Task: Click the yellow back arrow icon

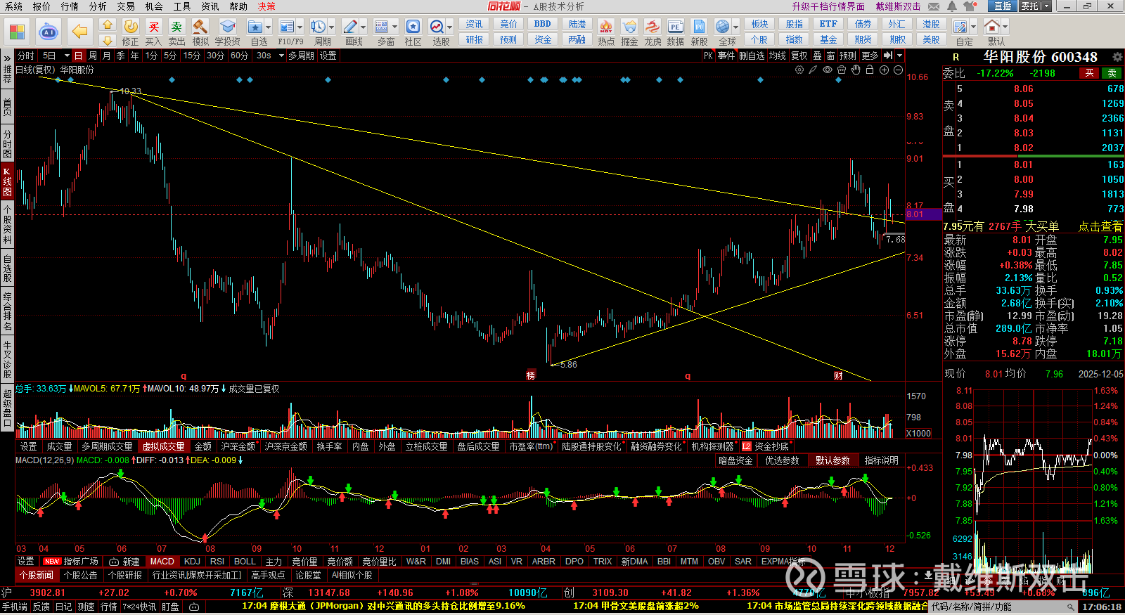Action: click(80, 32)
